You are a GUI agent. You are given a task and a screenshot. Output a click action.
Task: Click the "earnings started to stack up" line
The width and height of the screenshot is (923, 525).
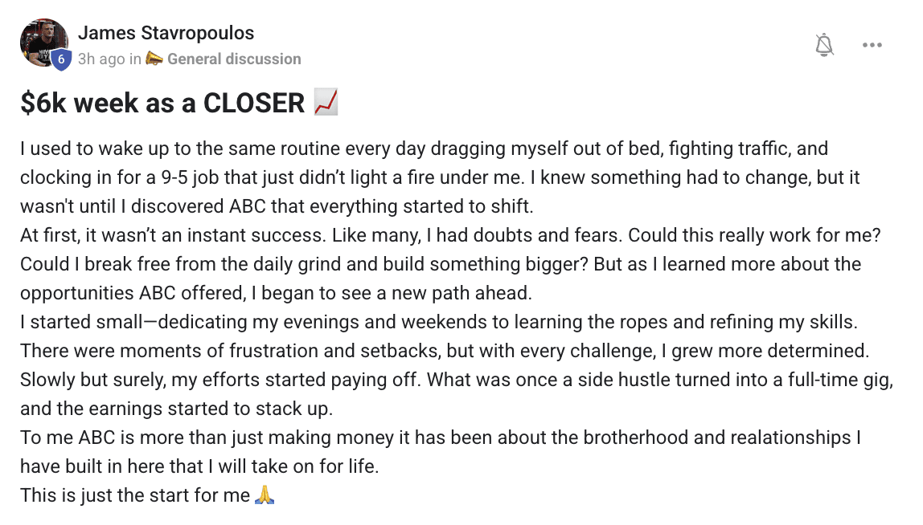click(x=177, y=409)
